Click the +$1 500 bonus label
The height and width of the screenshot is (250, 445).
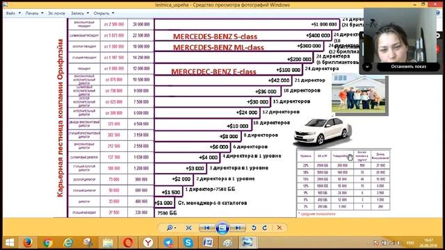click(x=170, y=192)
